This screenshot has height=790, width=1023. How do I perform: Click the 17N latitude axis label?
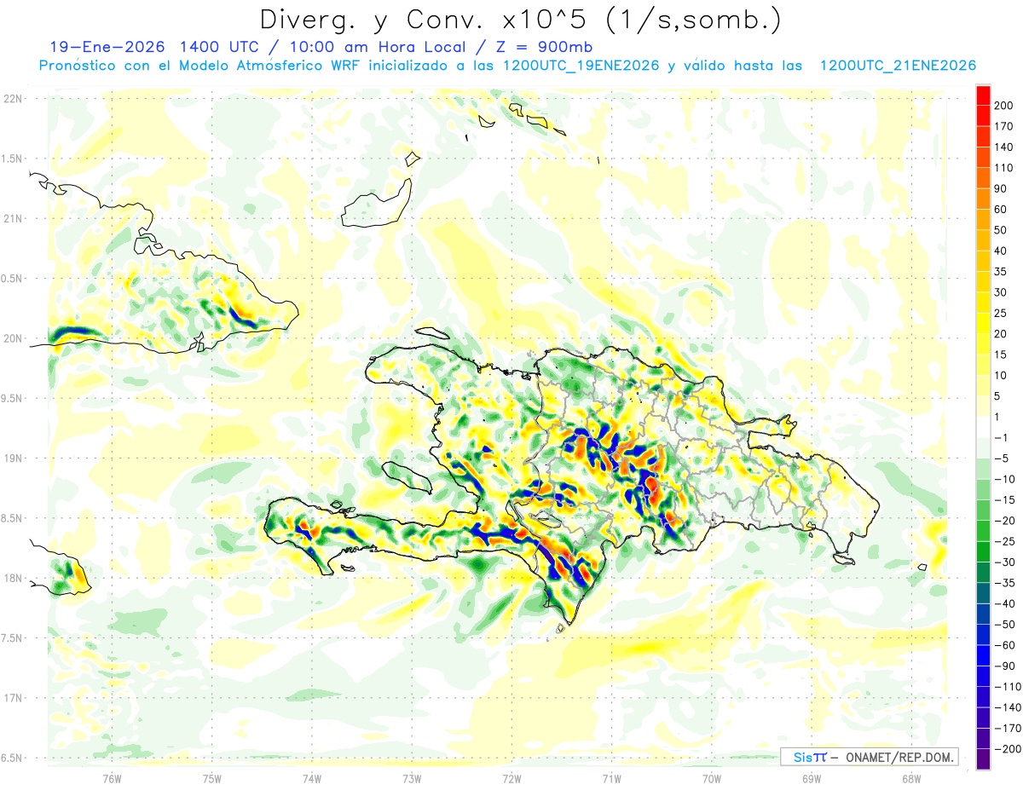click(12, 698)
